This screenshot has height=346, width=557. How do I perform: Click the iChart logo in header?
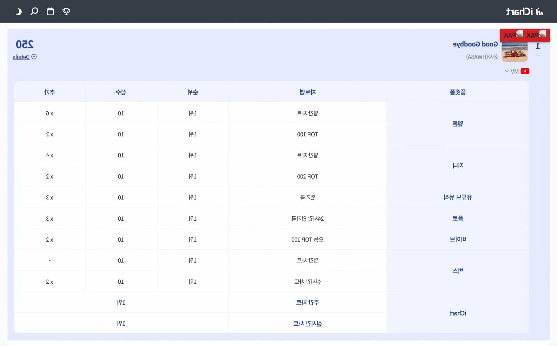tap(525, 12)
